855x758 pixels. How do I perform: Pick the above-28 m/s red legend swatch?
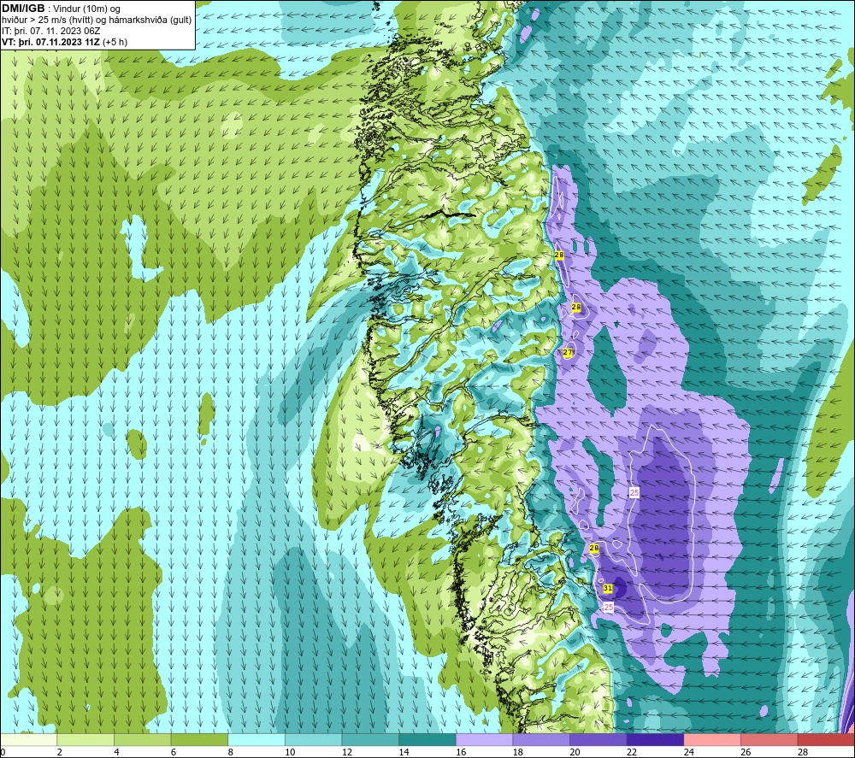826,739
